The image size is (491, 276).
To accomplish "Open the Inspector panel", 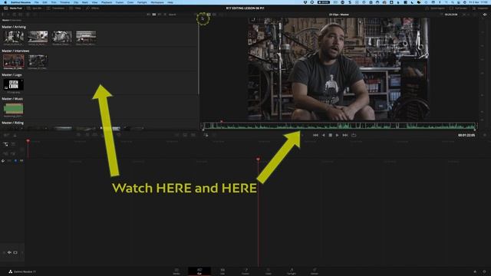I will 480,8.
